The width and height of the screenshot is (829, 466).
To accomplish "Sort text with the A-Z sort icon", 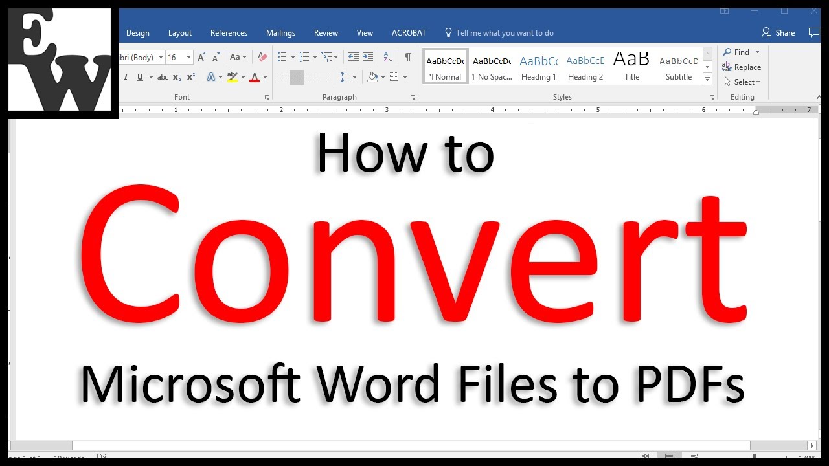I will click(x=388, y=57).
